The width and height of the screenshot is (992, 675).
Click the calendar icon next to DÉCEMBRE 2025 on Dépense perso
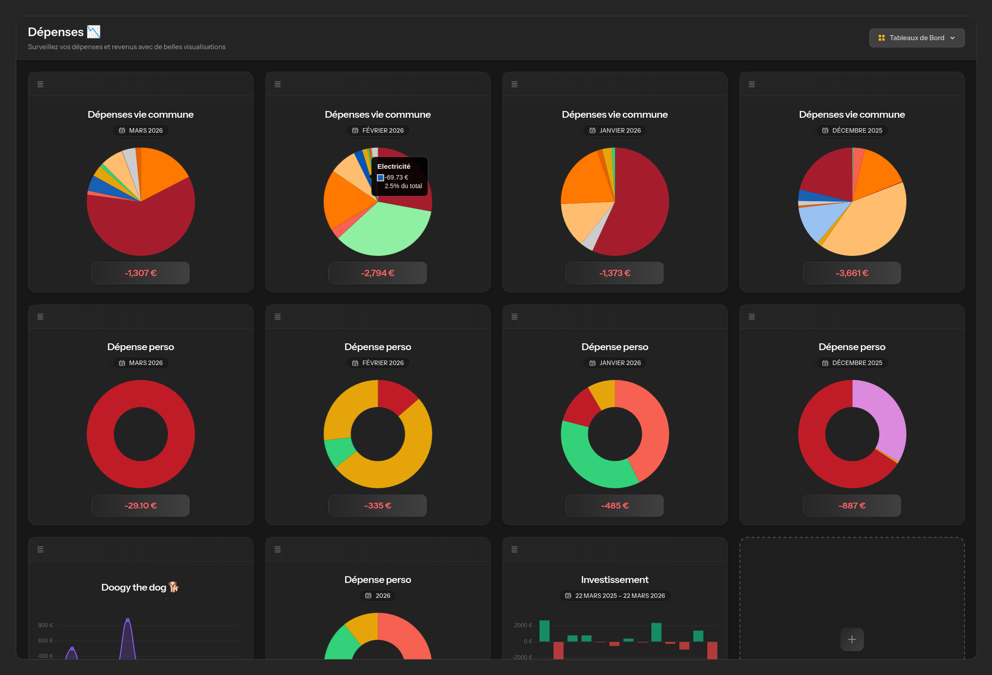click(825, 362)
